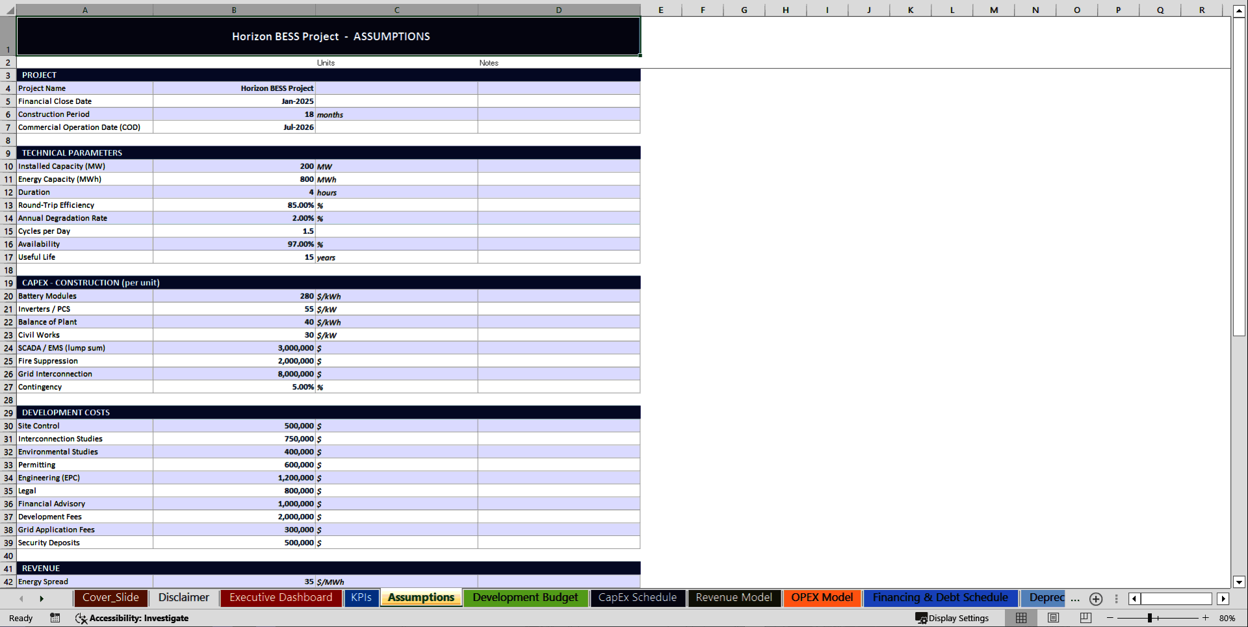Viewport: 1248px width, 627px height.
Task: Click the next-sheet navigation arrow
Action: pyautogui.click(x=42, y=598)
